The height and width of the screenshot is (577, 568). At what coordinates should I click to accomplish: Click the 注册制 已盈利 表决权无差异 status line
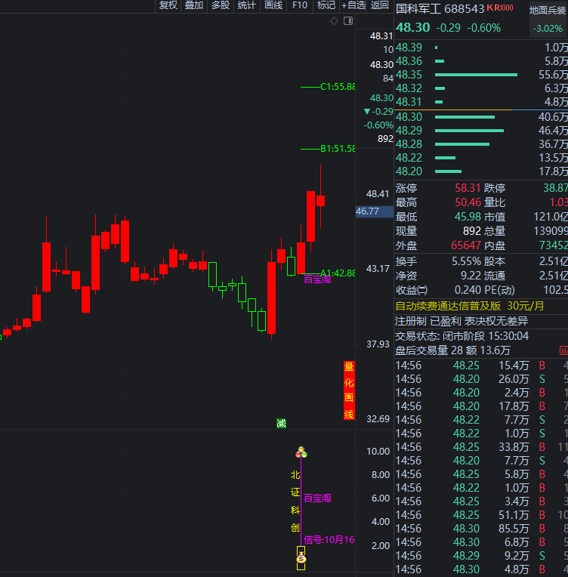click(x=461, y=321)
